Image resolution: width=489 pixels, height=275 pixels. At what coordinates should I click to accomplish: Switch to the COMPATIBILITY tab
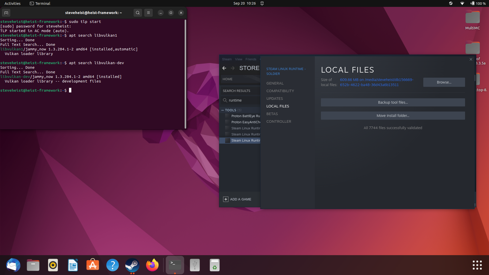[x=280, y=91]
